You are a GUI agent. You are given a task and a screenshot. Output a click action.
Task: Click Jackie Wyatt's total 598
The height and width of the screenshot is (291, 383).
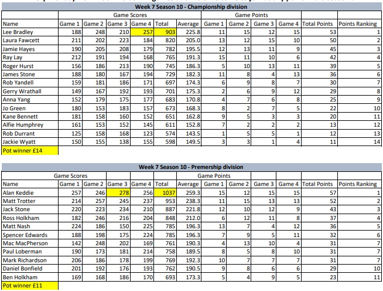[x=165, y=142]
